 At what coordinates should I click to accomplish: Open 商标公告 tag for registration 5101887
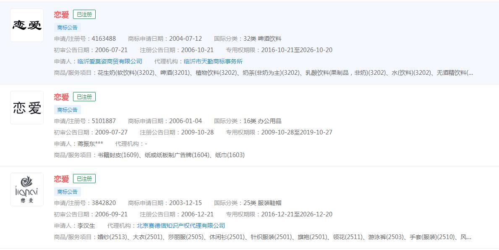point(68,110)
